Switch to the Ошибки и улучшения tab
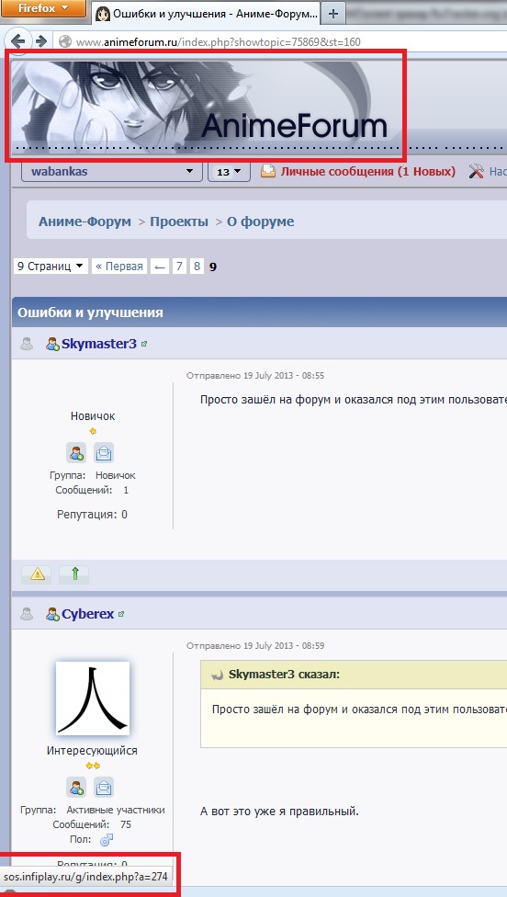 pos(207,13)
